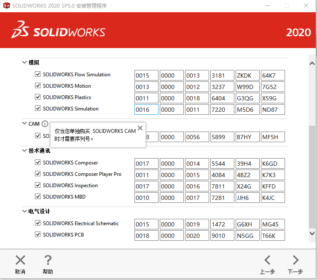Image resolution: width=317 pixels, height=280 pixels.
Task: Click Composer Player Pro field 4084
Action: [223, 175]
